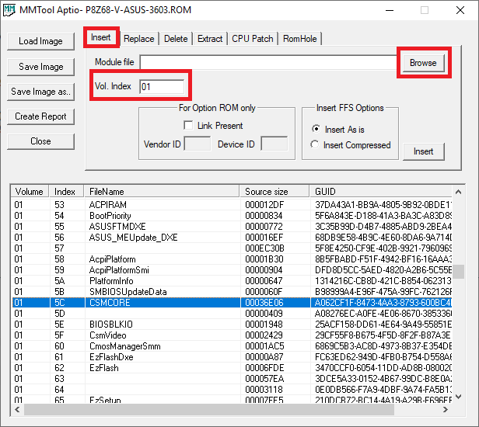Open the CPU Patch tab

252,39
